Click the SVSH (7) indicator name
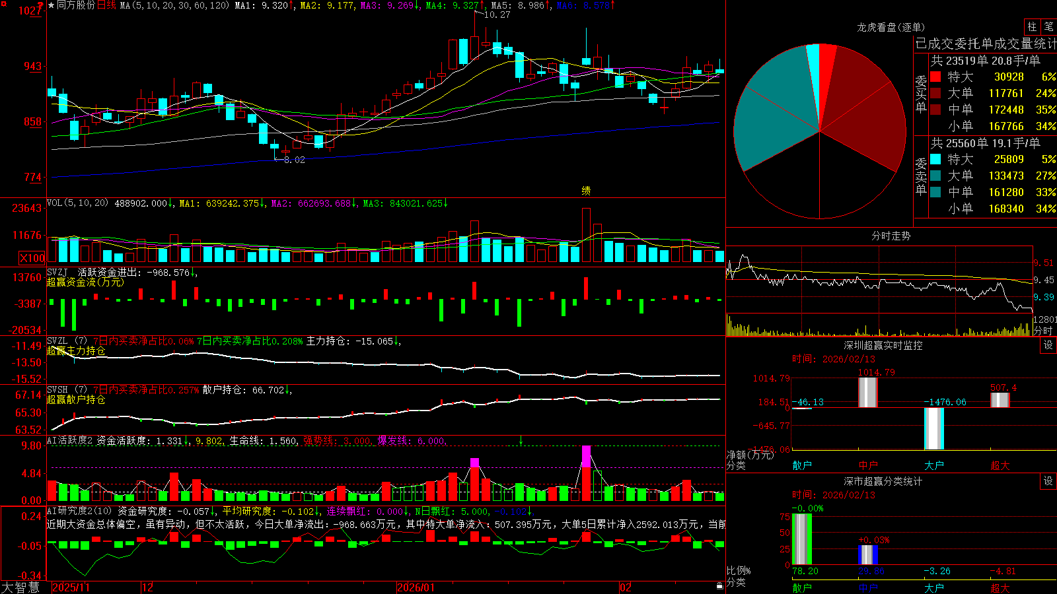 coord(67,390)
